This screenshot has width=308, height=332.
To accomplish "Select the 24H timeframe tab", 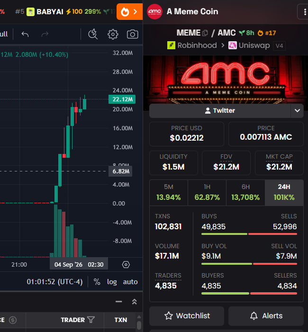I will [x=284, y=193].
